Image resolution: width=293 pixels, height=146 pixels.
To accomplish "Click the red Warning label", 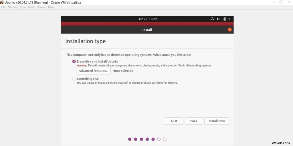I will coord(82,66).
